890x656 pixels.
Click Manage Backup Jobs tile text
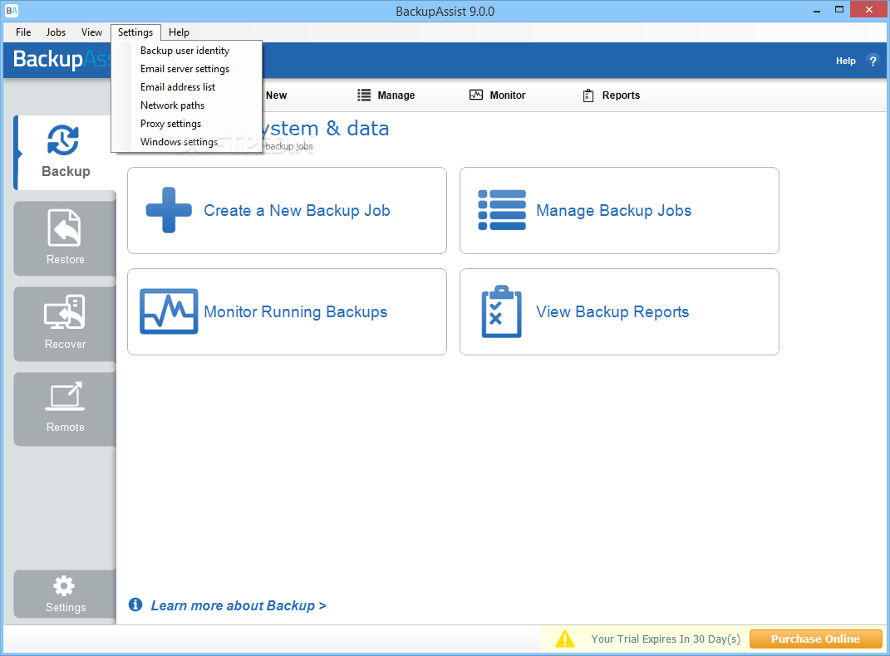(613, 210)
